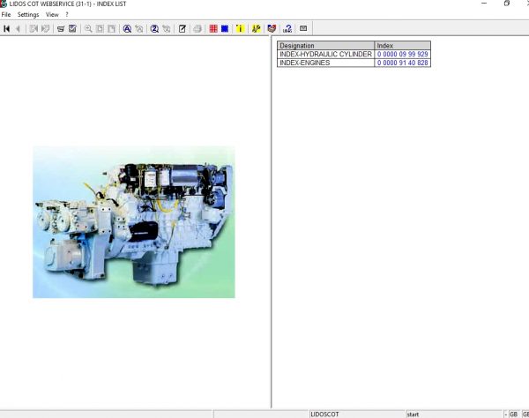Open the checklist notepad icon
Image resolution: width=529 pixels, height=418 pixels.
tap(72, 29)
